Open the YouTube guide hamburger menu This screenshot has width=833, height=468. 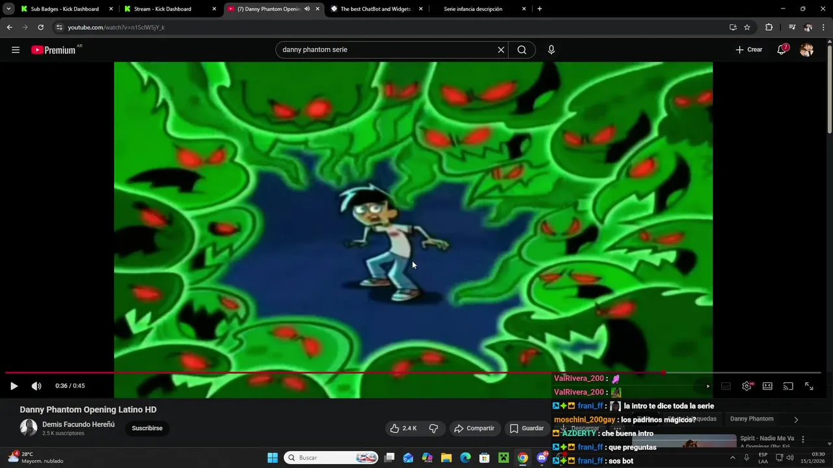coord(16,50)
